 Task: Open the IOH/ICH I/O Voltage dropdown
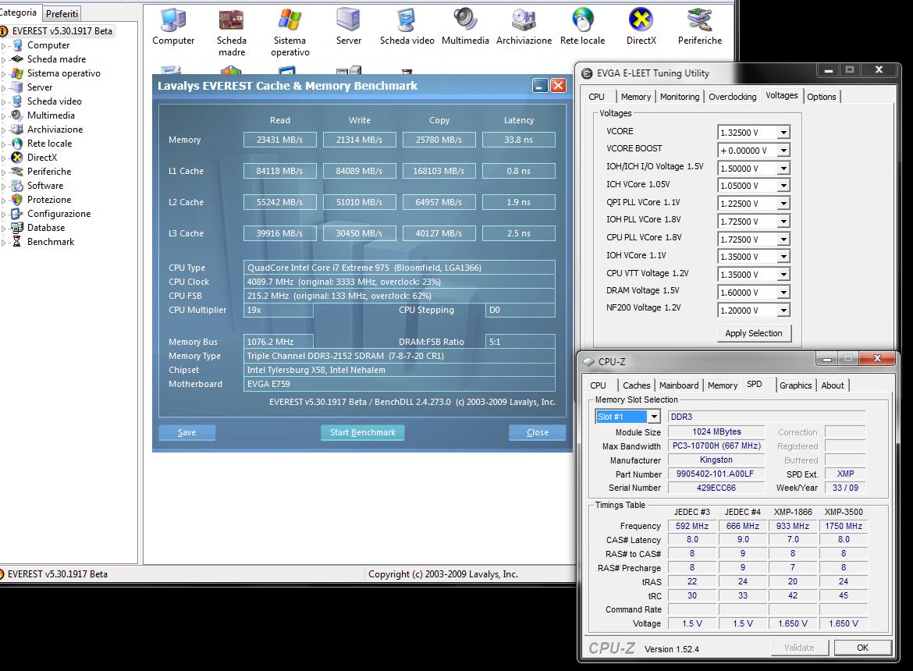point(783,169)
